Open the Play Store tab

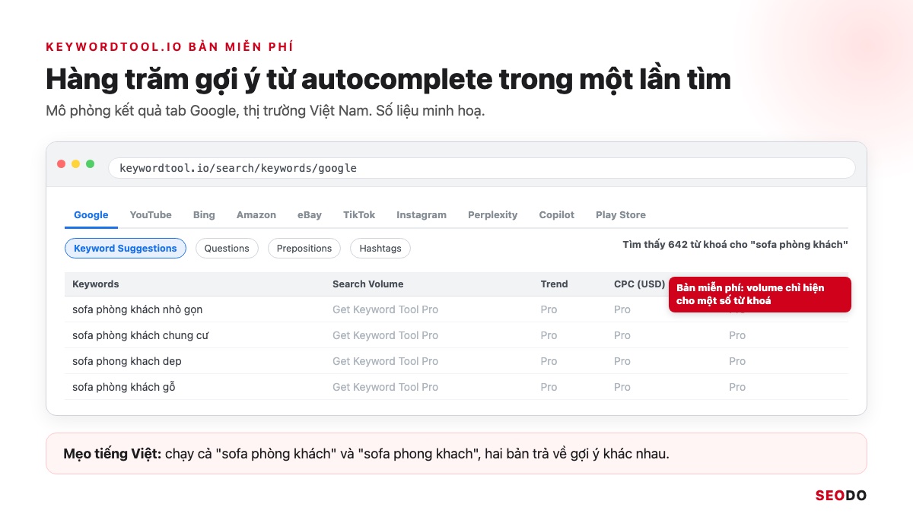(x=621, y=215)
